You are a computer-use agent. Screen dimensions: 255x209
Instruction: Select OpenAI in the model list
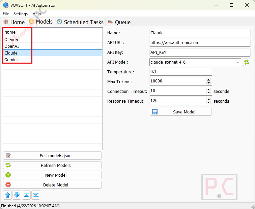point(52,46)
